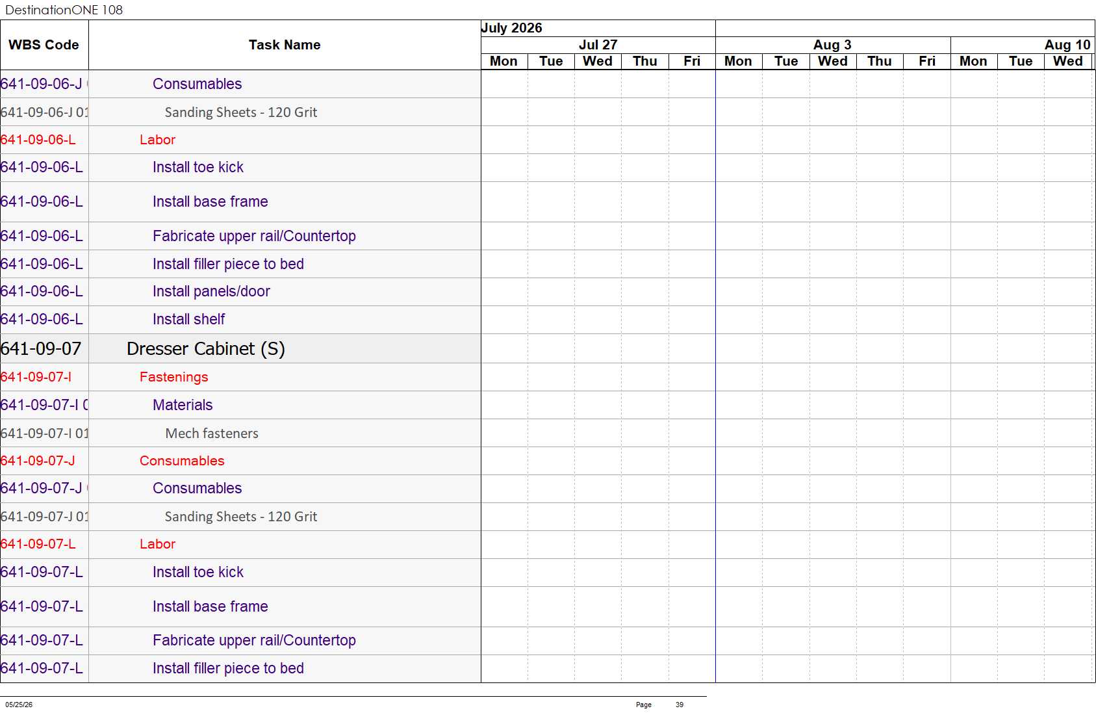Click the red WBS code 641-09-07-J

38,461
